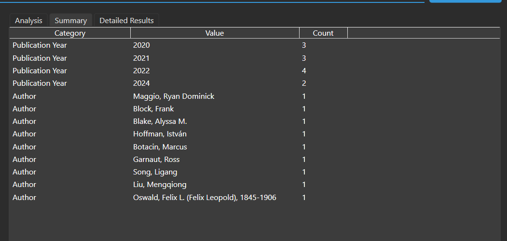
Task: Choose the Botacin, Marcus row
Action: coord(160,147)
